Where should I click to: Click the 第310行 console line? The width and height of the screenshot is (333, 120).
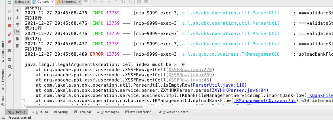[33, 18]
